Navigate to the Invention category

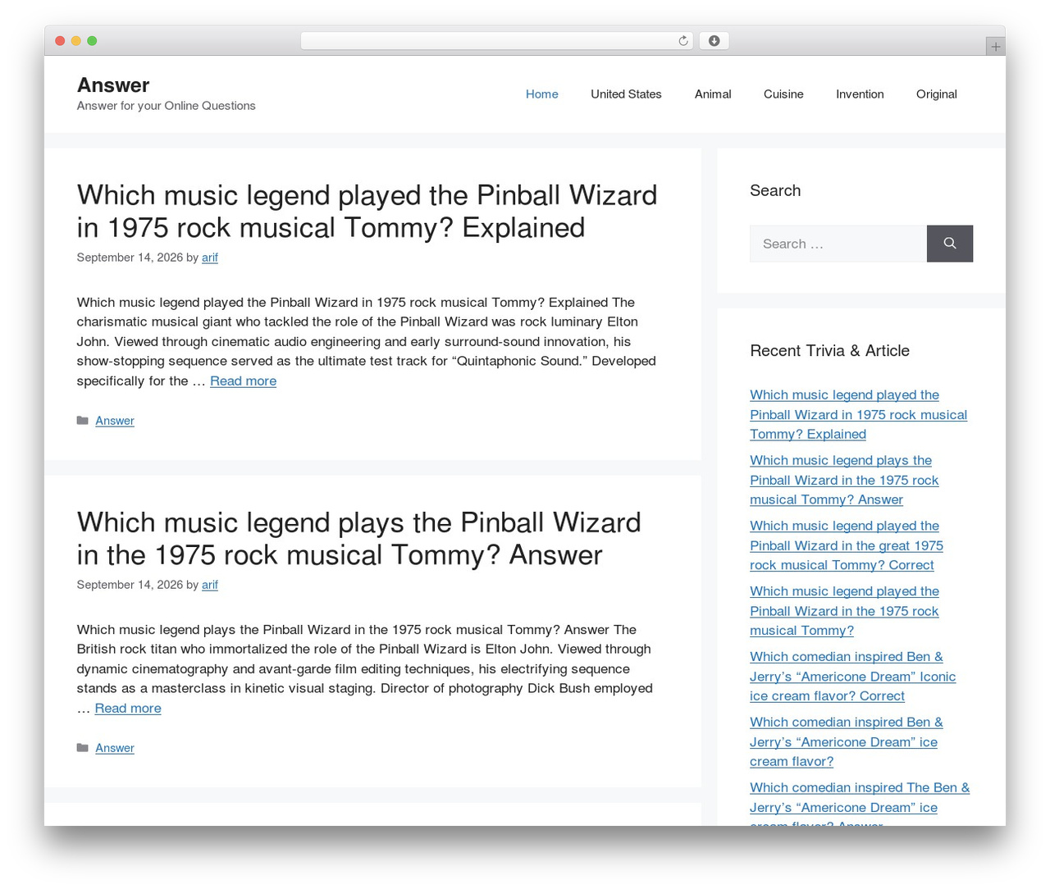pos(860,94)
